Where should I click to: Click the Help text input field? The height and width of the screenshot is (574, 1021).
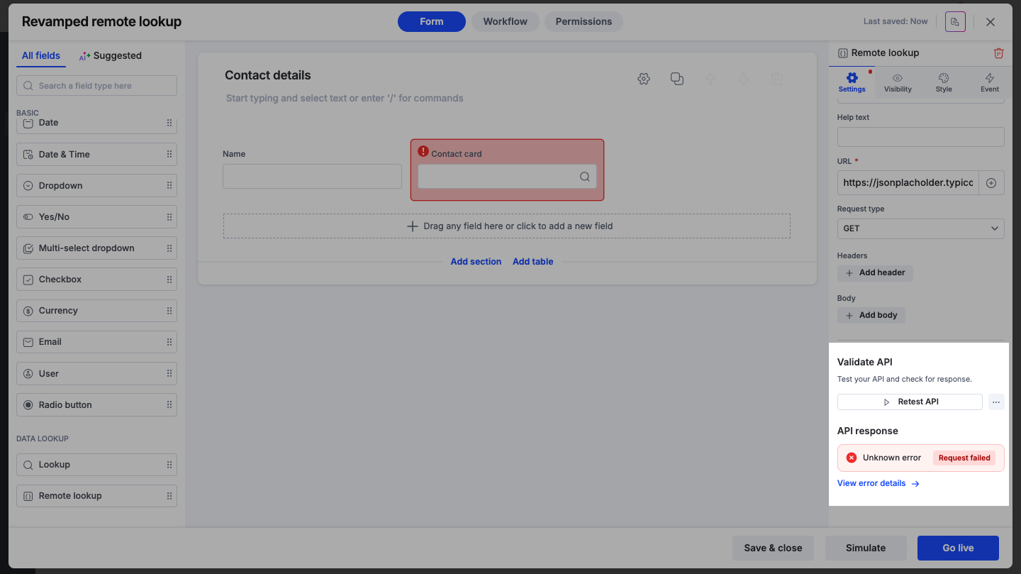920,137
